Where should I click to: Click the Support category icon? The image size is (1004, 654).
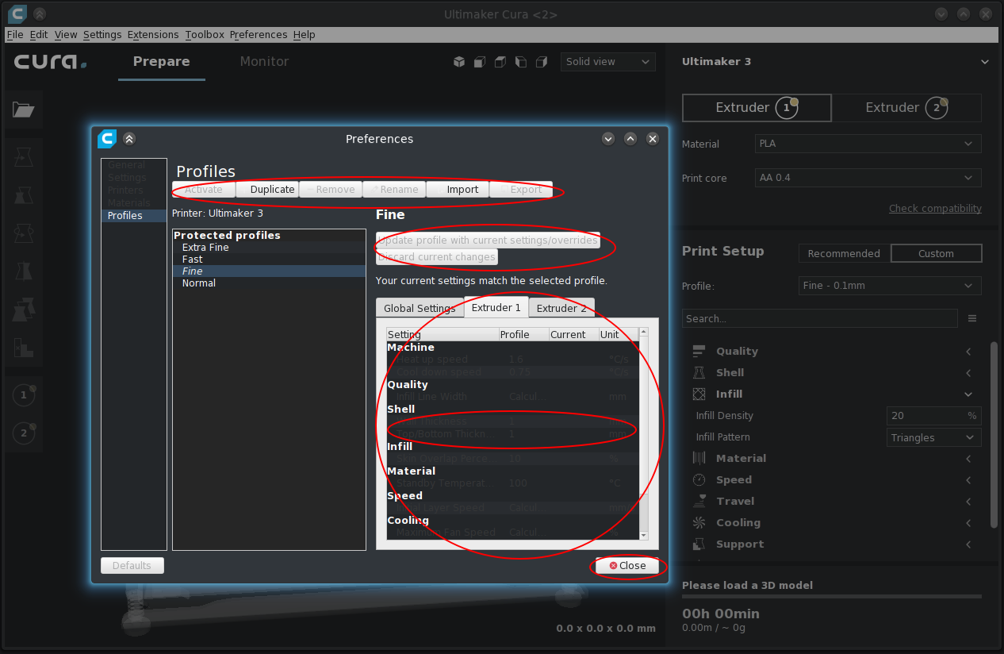[x=699, y=544]
